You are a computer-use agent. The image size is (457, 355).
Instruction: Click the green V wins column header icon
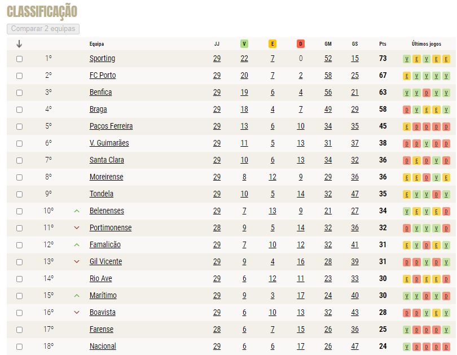coord(244,43)
